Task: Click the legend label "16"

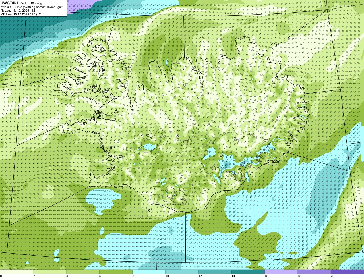Action: coord(266,276)
